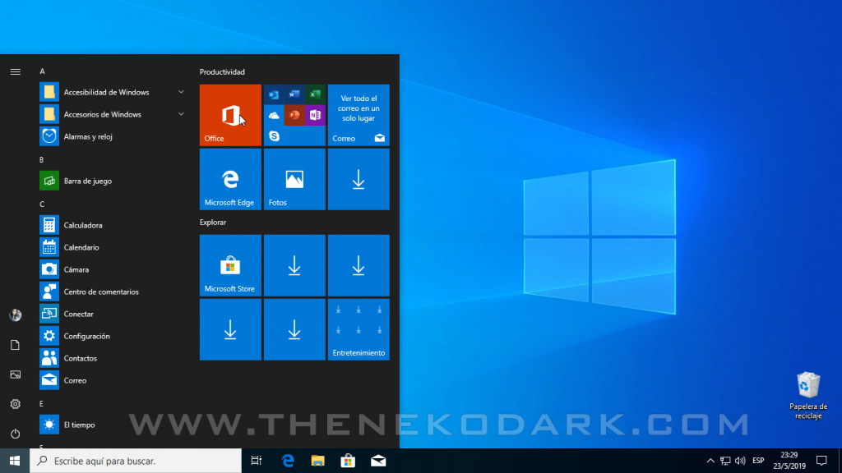Expand Accesorios de Windows folder

(112, 114)
